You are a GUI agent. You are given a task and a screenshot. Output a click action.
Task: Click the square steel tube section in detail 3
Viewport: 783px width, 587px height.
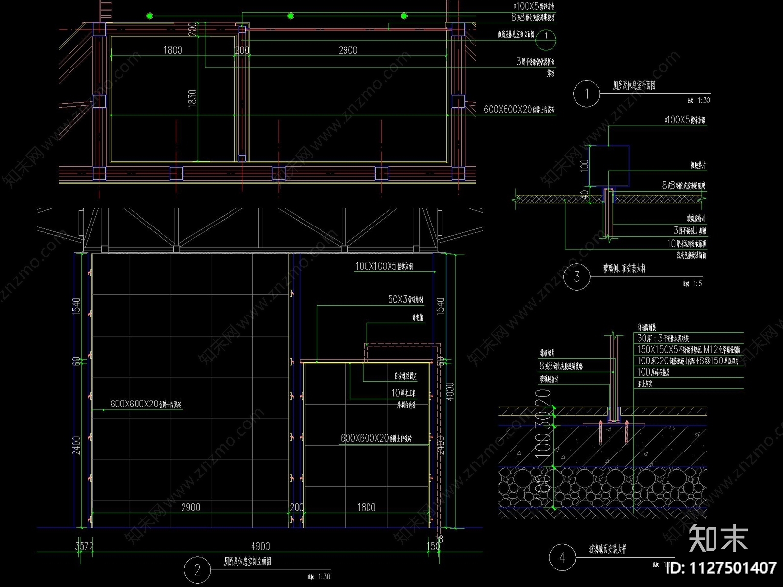608,167
